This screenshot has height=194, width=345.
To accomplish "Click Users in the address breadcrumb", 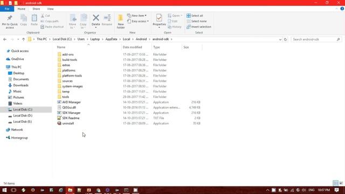I will pos(81,39).
